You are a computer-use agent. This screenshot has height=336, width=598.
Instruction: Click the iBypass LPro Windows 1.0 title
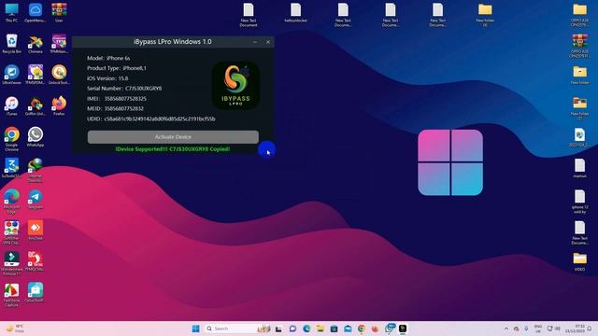(172, 41)
